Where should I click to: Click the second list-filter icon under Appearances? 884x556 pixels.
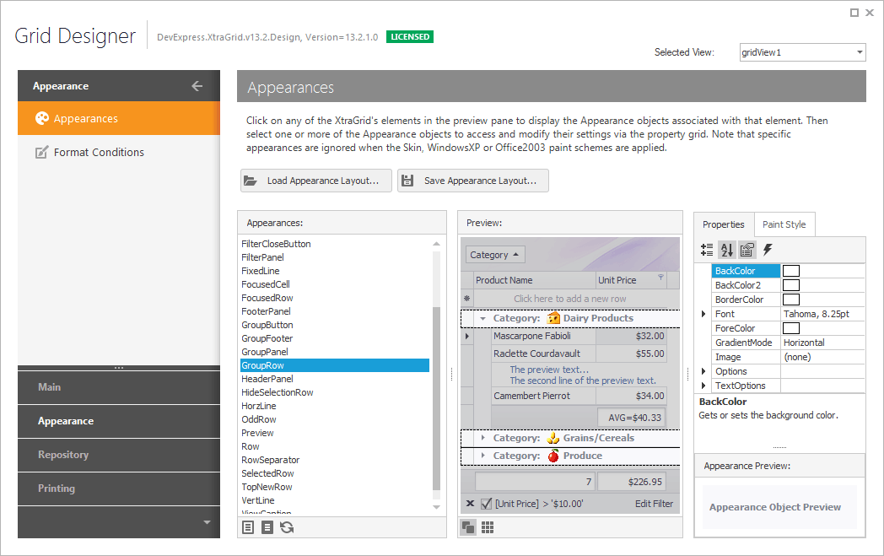267,527
